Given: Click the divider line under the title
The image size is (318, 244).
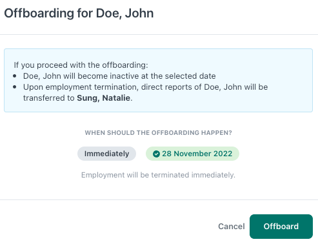Looking at the screenshot, I should pyautogui.click(x=159, y=34).
